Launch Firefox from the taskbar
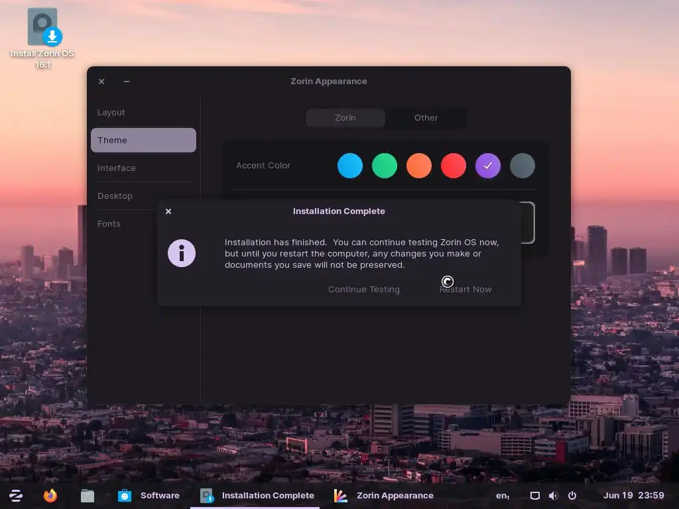This screenshot has height=509, width=679. (50, 496)
